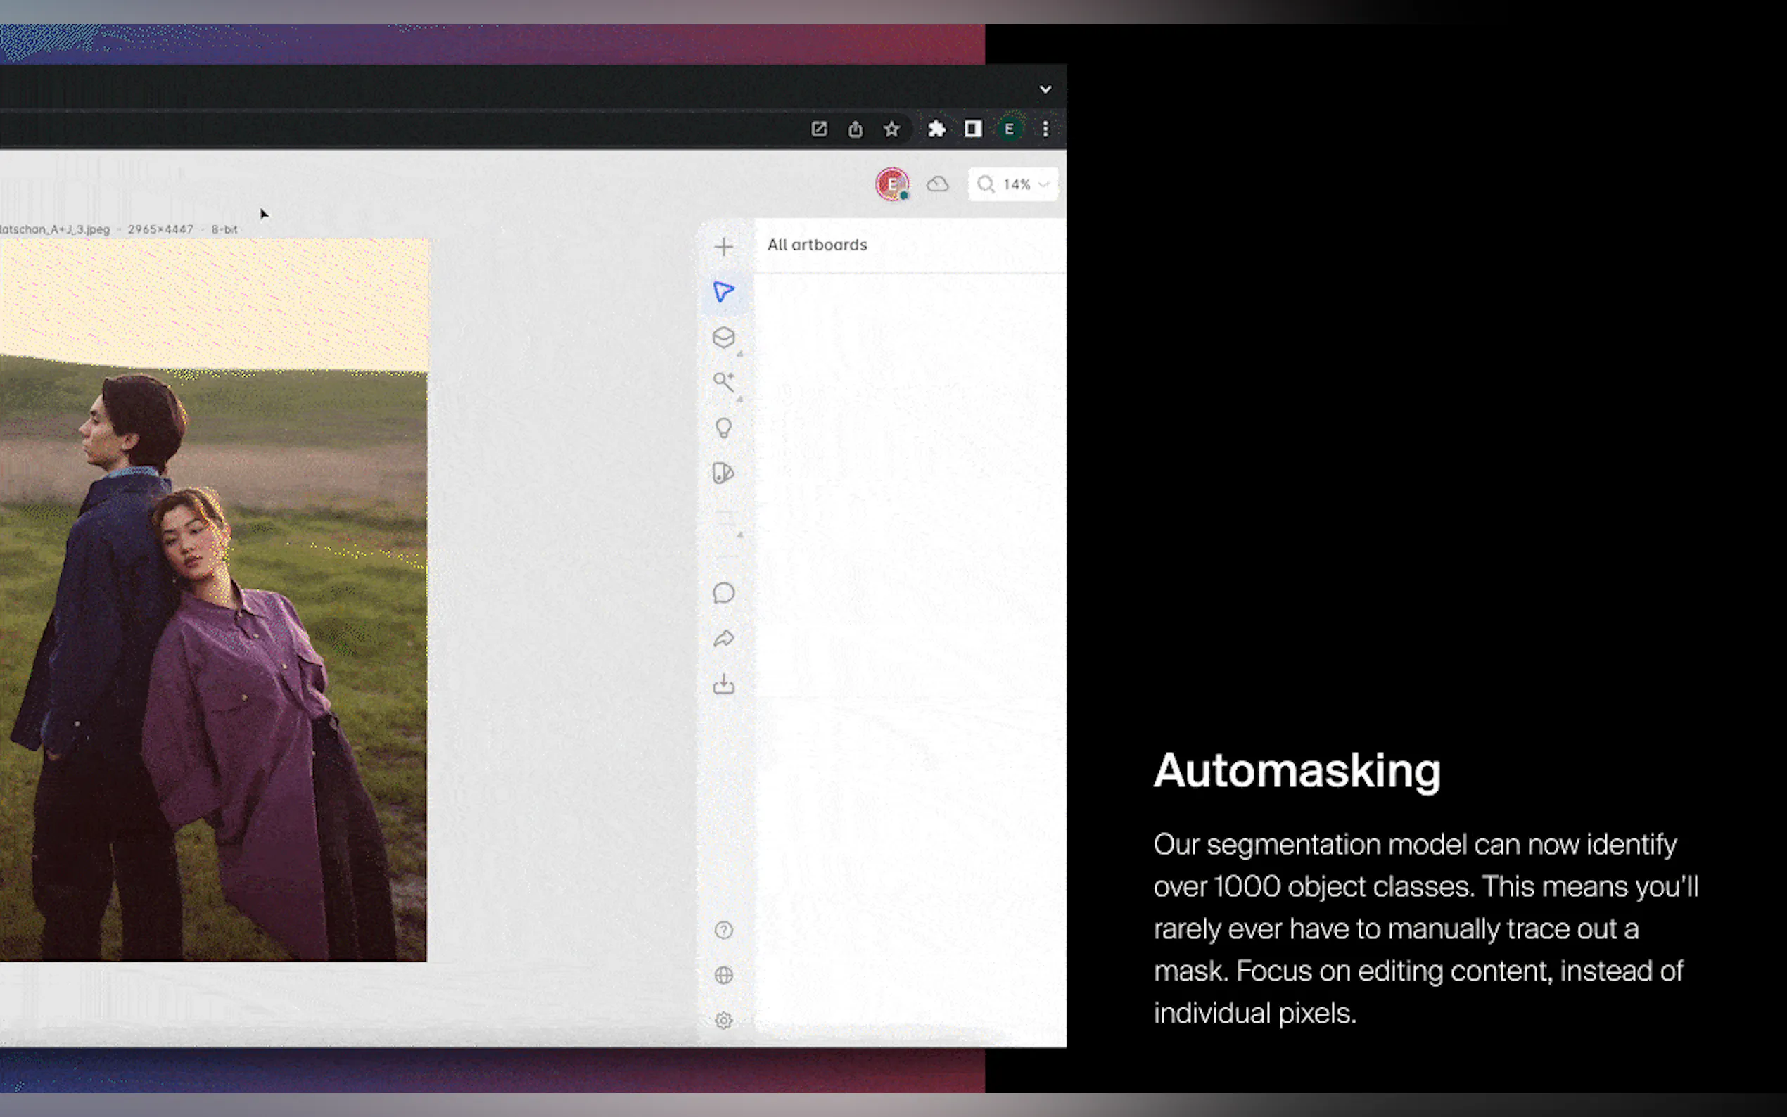Click the cloud sync status icon
The height and width of the screenshot is (1117, 1787).
(936, 184)
